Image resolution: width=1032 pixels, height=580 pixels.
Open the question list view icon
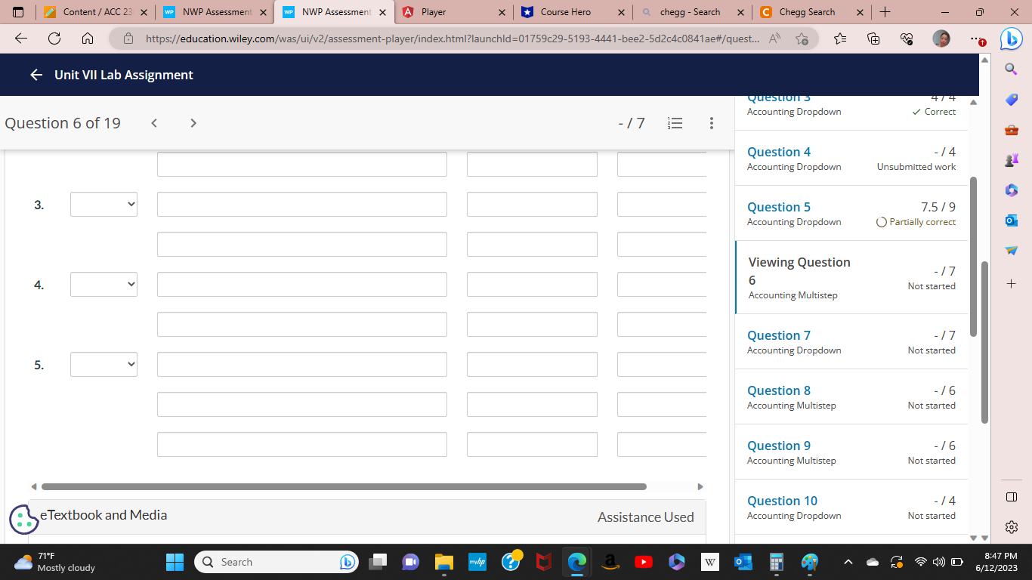pyautogui.click(x=675, y=123)
